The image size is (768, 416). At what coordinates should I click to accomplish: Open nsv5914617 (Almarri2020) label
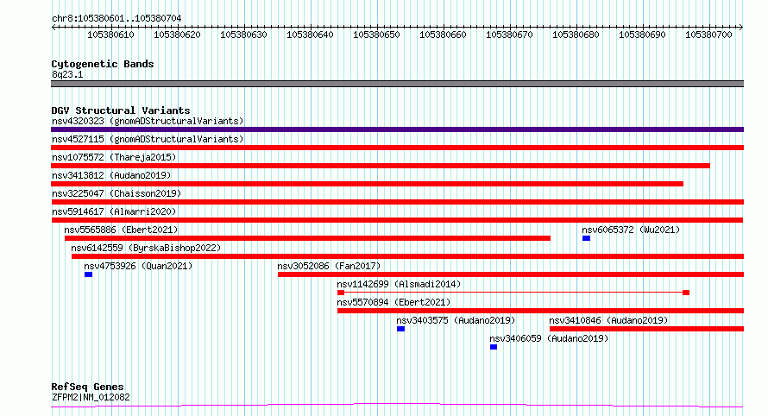click(114, 211)
